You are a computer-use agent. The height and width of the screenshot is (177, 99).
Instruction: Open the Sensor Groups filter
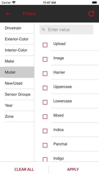(x=17, y=94)
